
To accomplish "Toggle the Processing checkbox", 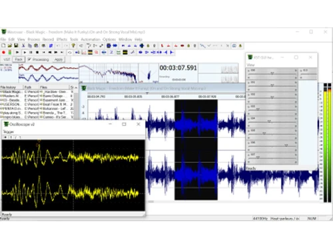I will coord(29,59).
